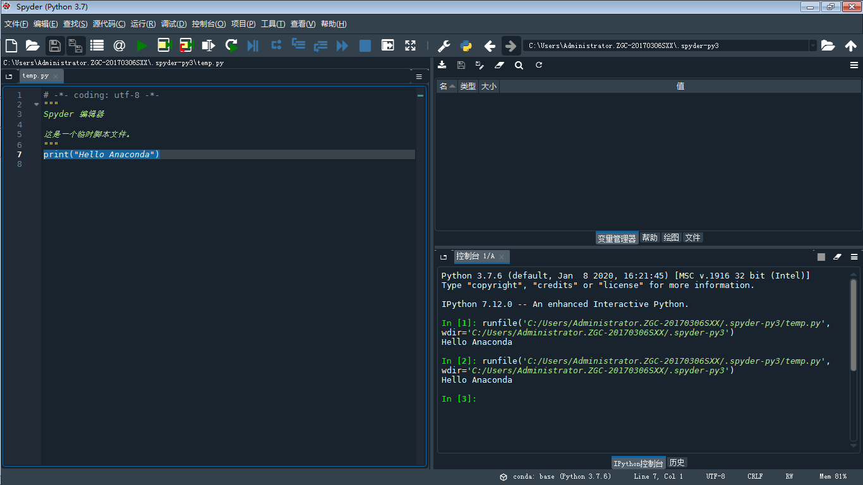Screen dimensions: 863x485
Task: Sort by 名 column header
Action: 447,87
